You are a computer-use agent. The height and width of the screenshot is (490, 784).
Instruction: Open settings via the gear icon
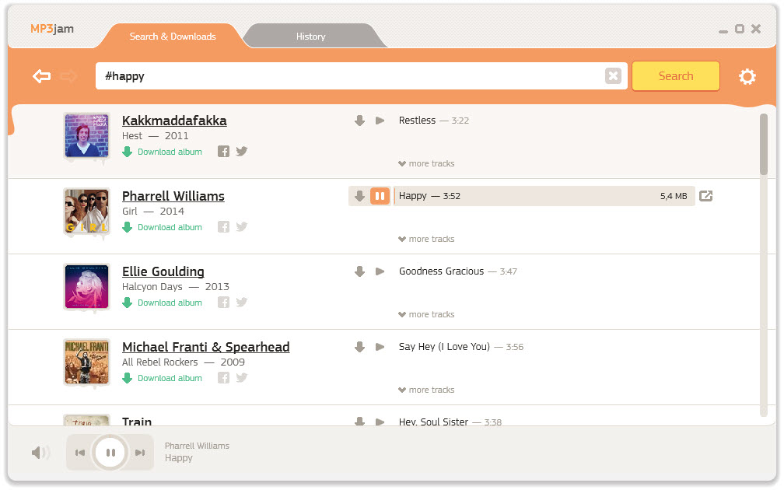coord(747,76)
